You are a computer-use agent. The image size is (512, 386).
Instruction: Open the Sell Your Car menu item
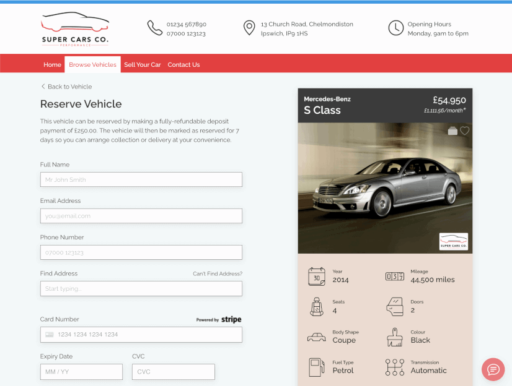pos(143,64)
